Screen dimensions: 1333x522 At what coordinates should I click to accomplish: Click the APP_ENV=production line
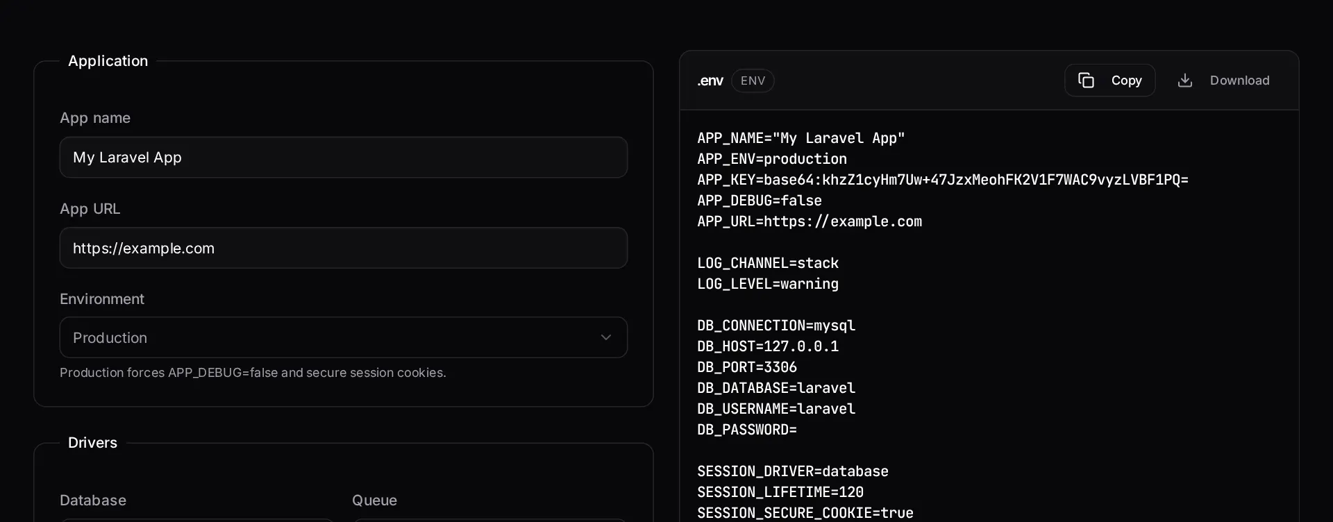(x=772, y=159)
